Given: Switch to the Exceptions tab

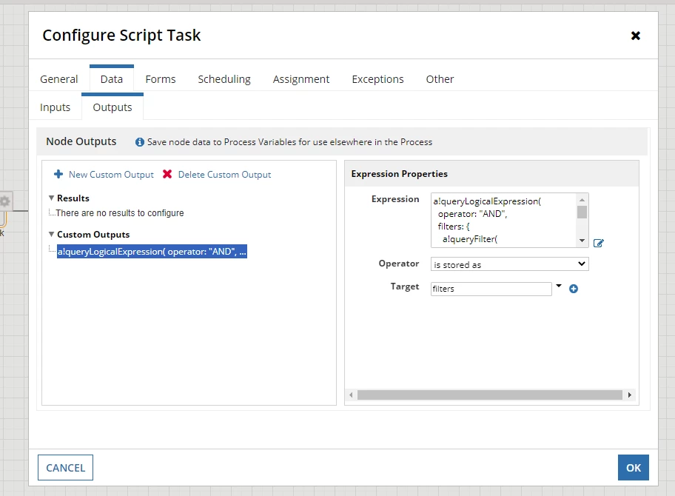Looking at the screenshot, I should [377, 79].
